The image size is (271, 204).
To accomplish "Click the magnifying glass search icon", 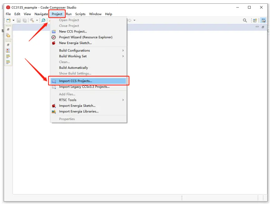I will [245, 20].
